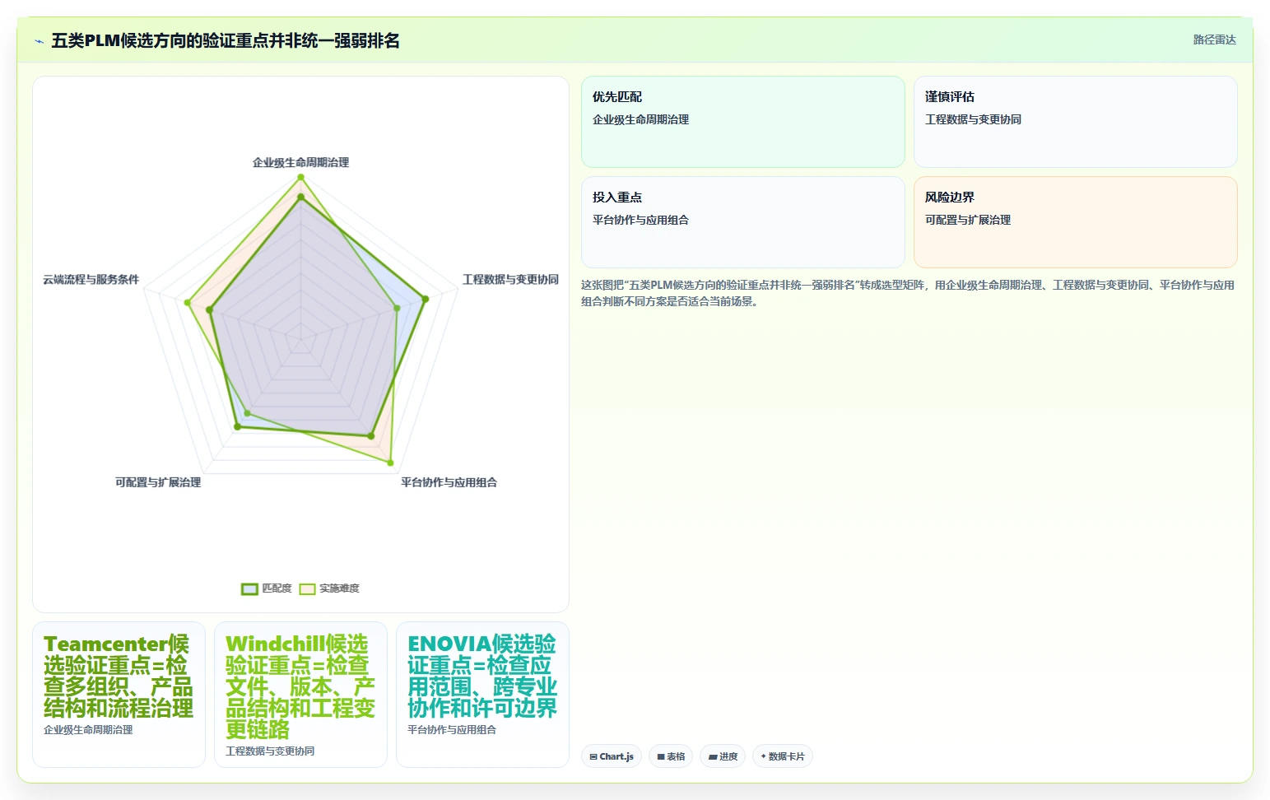Open the Windchill候选验证重点 card
Viewport: 1270px width, 800px height.
tap(300, 695)
